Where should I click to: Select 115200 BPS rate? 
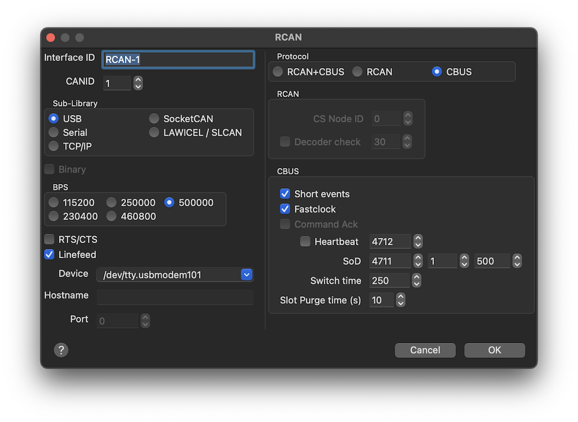tap(54, 203)
